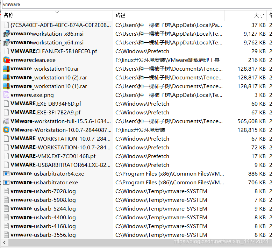Click the path of vmware-usbarbitrator64.exe row
This screenshot has height=248, width=272.
(x=170, y=173)
